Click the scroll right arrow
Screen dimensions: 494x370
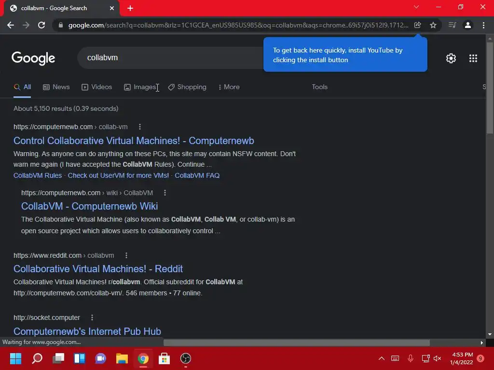point(482,343)
